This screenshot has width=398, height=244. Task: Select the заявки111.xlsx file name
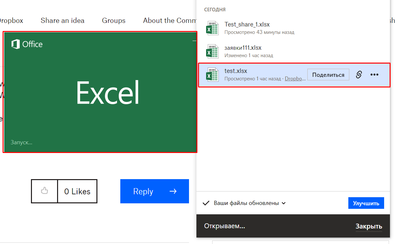(x=243, y=48)
